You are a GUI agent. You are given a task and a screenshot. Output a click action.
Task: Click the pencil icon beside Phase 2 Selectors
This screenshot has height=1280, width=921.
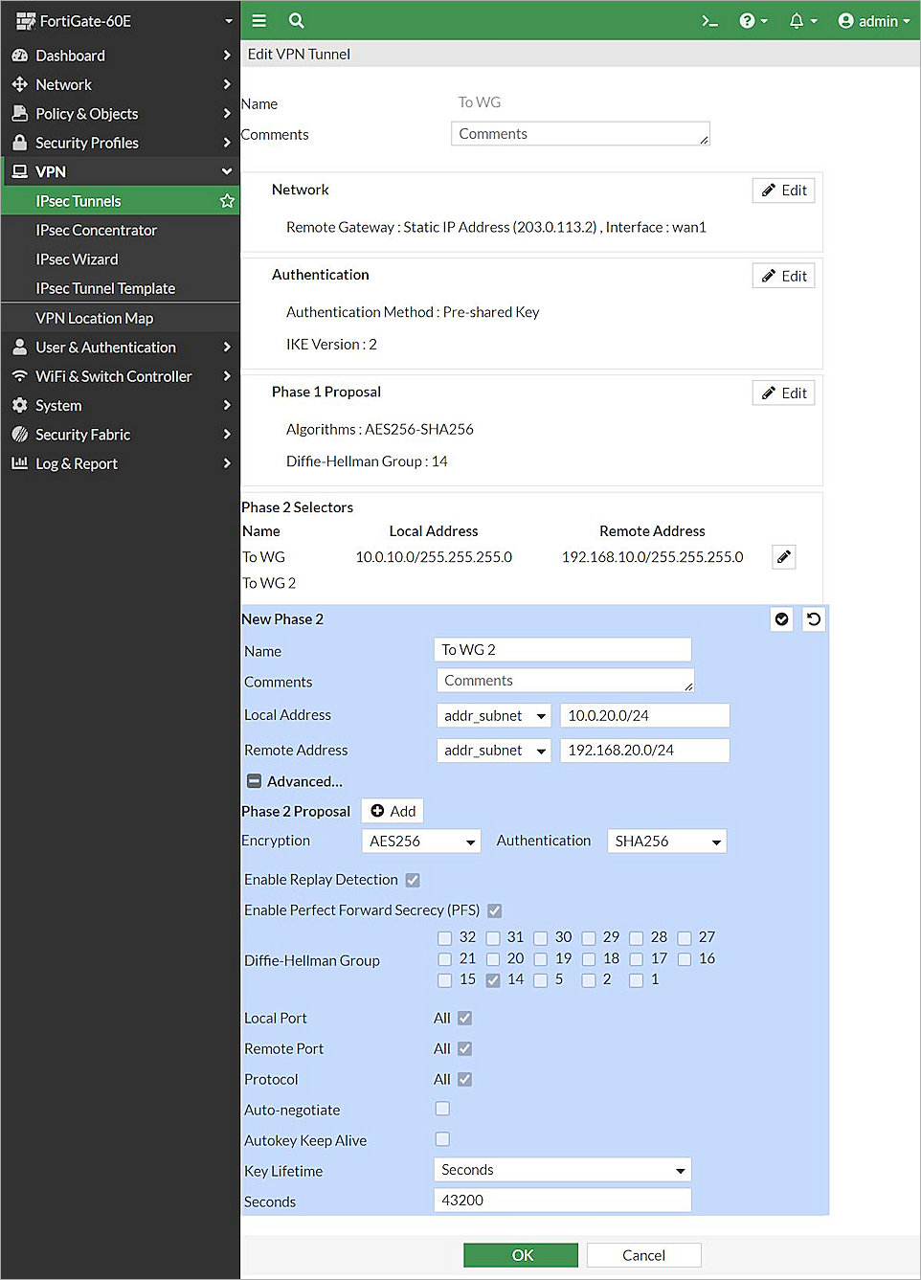click(783, 556)
